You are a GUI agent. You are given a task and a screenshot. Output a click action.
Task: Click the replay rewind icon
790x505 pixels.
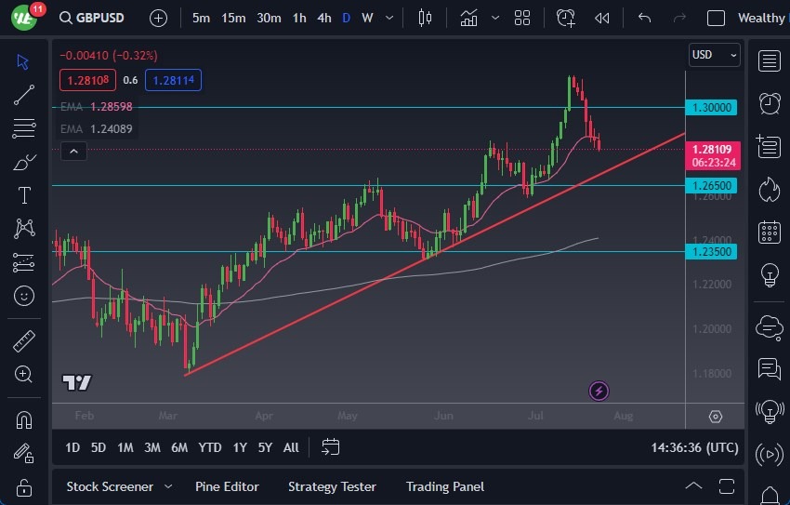pos(602,18)
